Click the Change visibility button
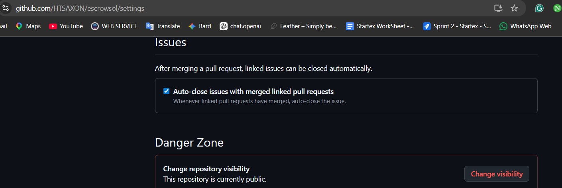 click(497, 174)
